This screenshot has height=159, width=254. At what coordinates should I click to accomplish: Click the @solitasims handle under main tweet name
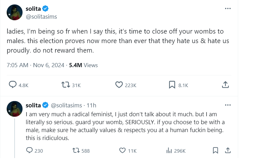(x=41, y=17)
